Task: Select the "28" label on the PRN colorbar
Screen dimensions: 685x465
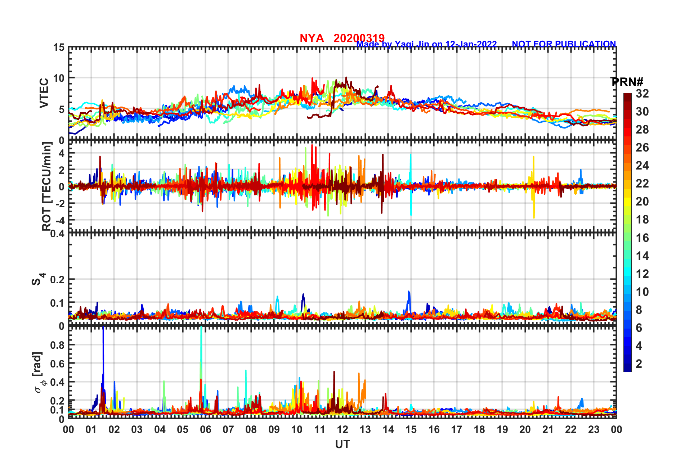Action: 642,130
